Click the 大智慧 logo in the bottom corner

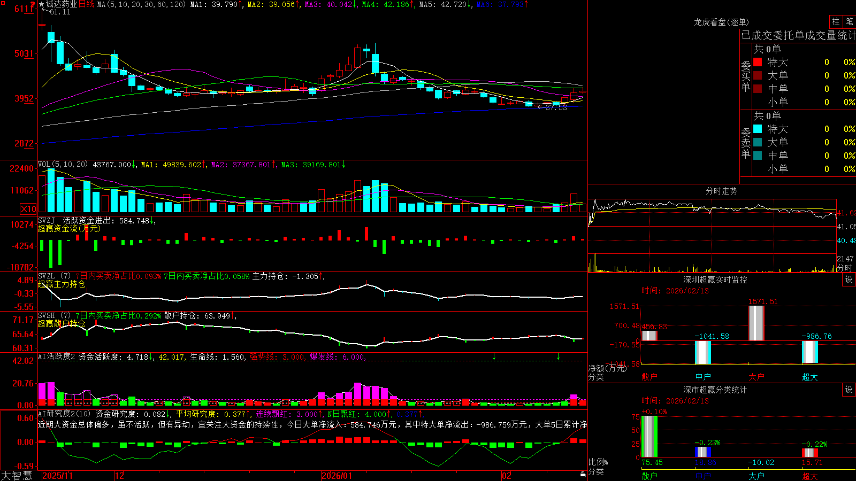[17, 476]
